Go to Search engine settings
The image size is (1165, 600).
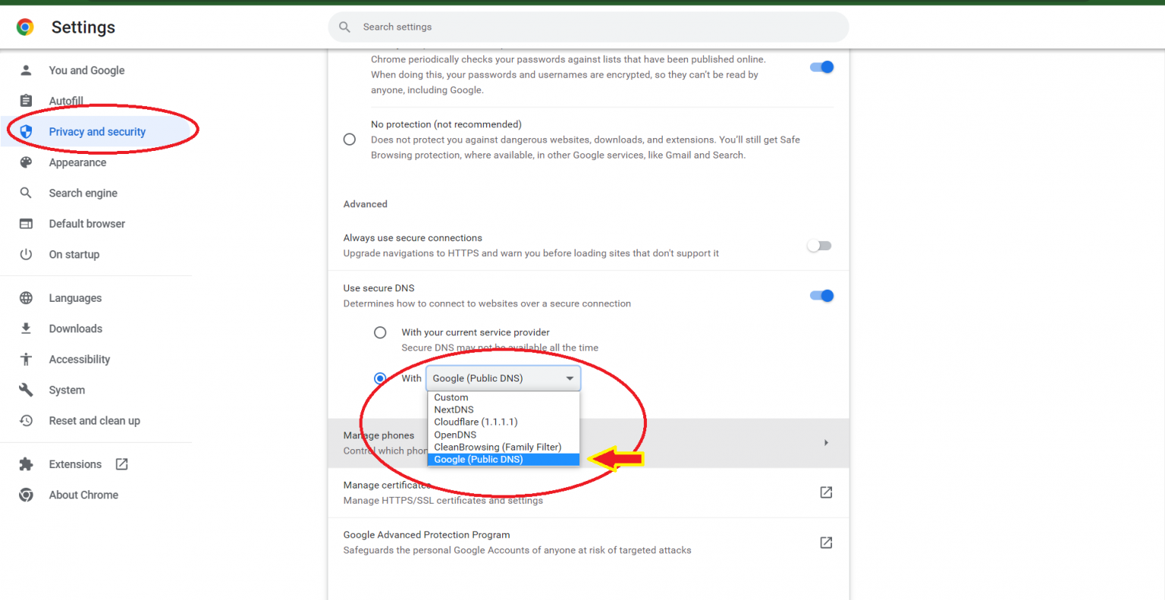(83, 193)
